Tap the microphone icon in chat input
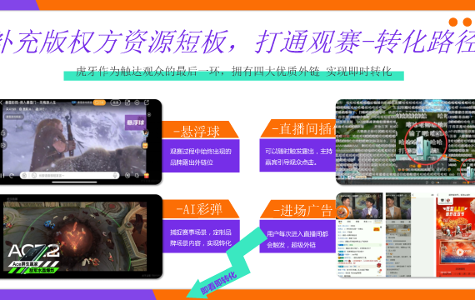Viewport: 475px width, 300px height. point(115,176)
